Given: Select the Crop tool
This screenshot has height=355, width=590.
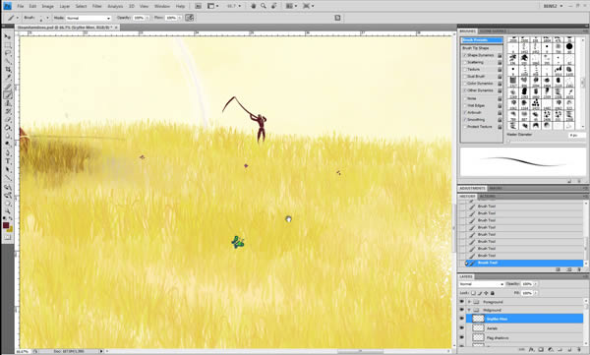Looking at the screenshot, I should click(x=8, y=70).
